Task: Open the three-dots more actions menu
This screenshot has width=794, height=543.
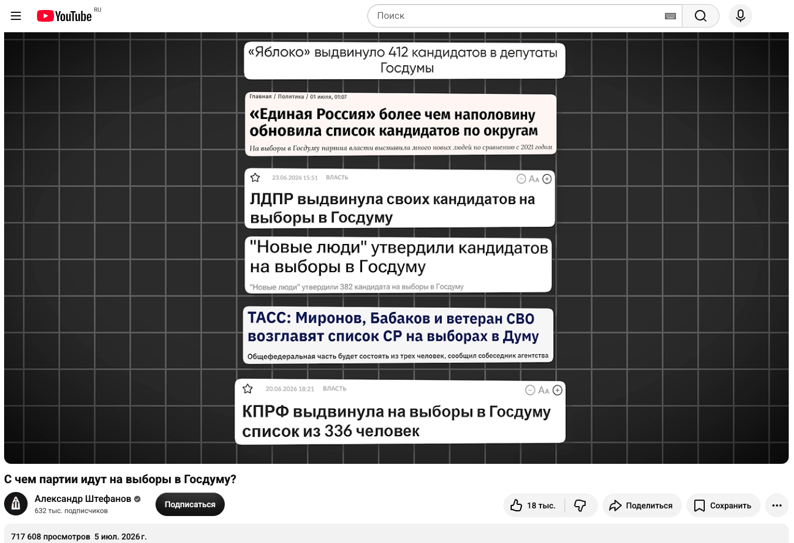Action: 777,505
